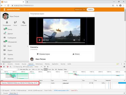The width and height of the screenshot is (126, 95).
Task: Switch to DevTools Console tab
Action: coord(17,64)
